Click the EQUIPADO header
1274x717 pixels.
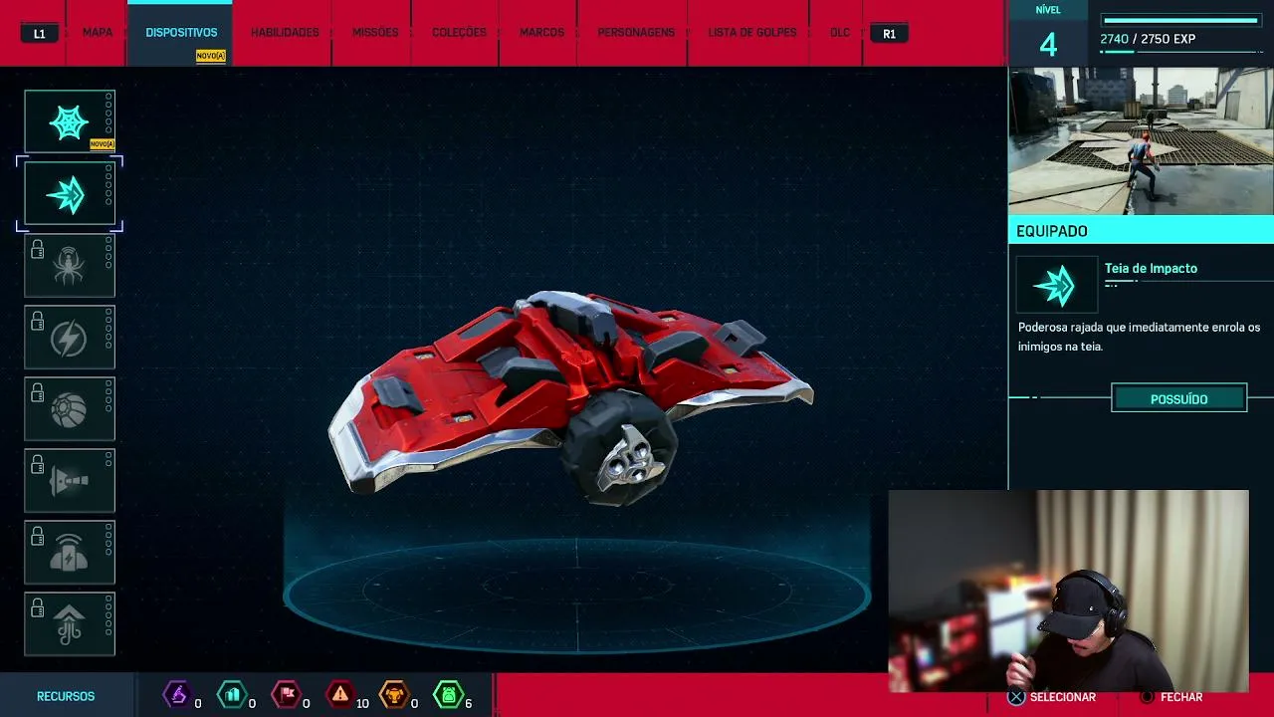1141,230
